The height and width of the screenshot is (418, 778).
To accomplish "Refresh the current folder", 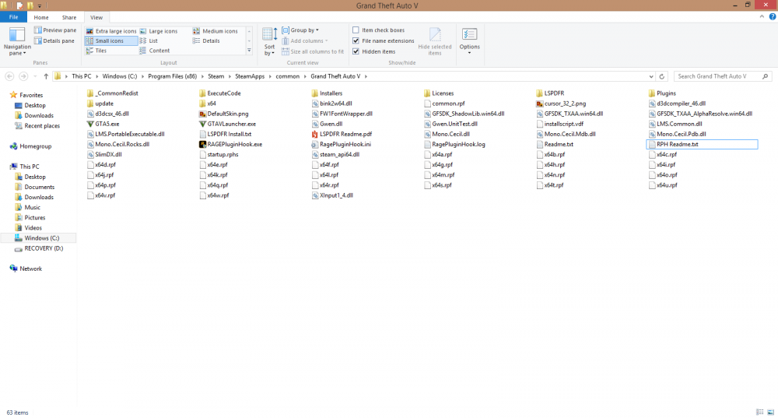I will [661, 76].
